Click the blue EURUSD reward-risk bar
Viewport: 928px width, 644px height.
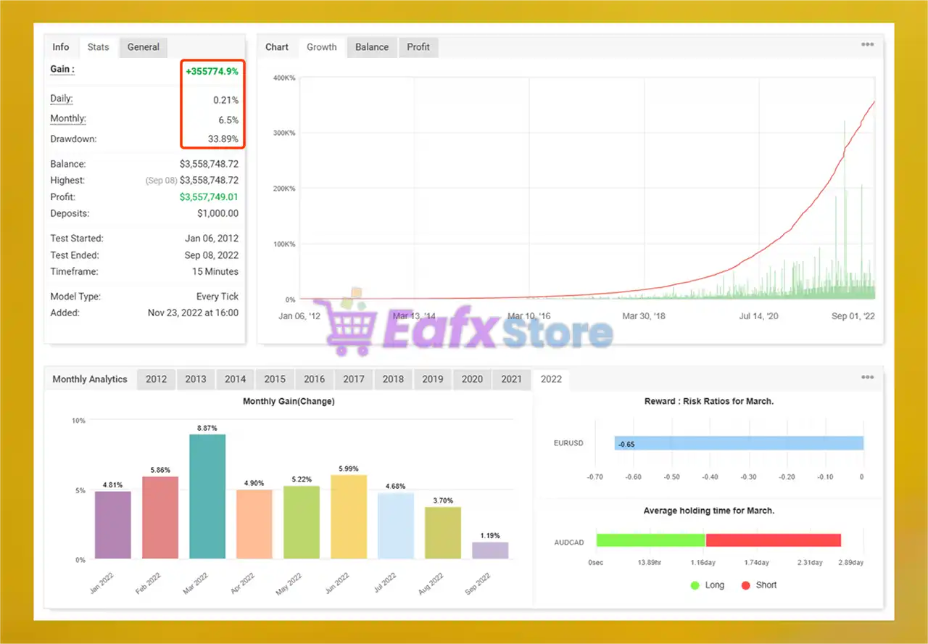[x=739, y=443]
